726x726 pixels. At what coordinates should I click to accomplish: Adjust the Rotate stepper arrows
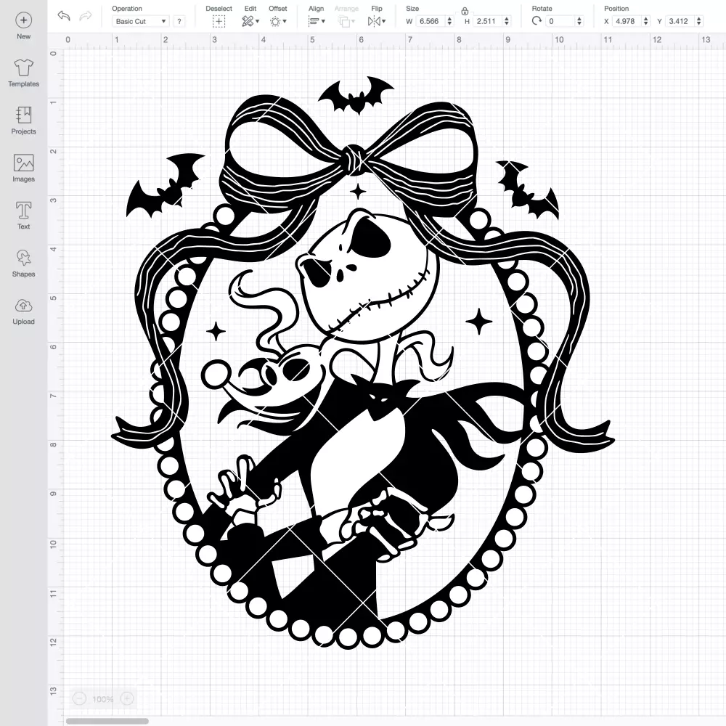pyautogui.click(x=579, y=21)
